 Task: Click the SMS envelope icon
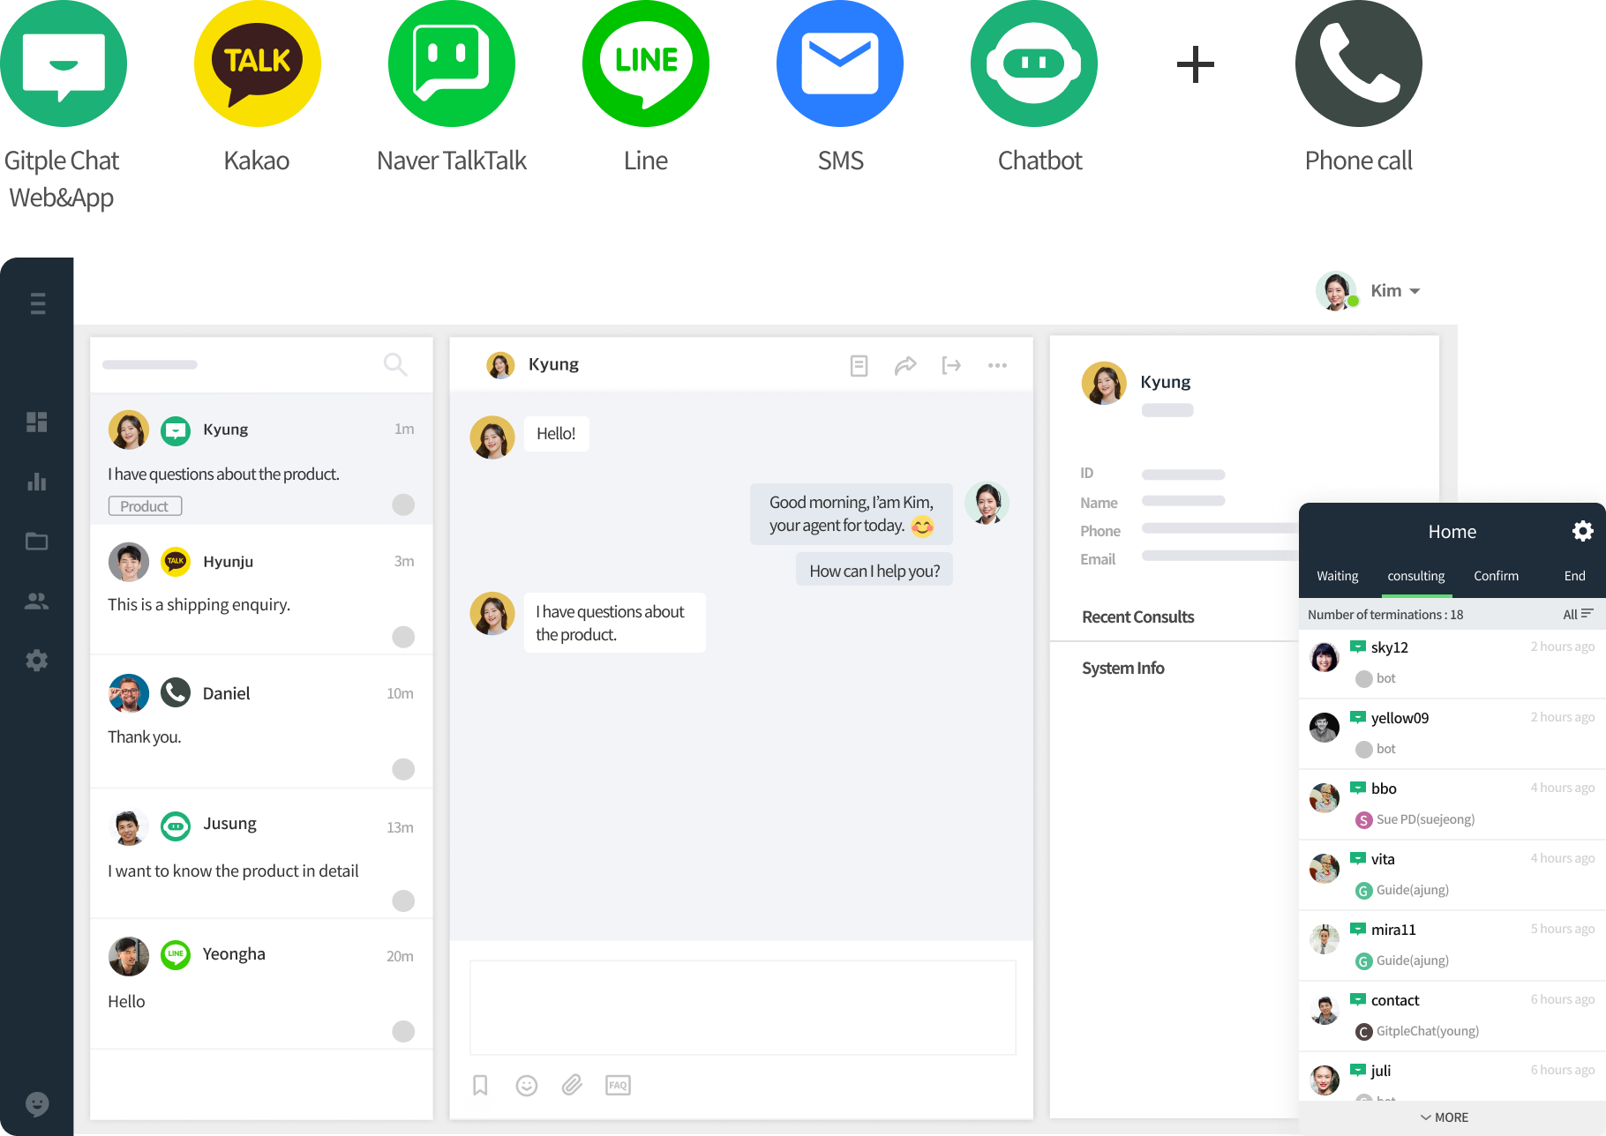pos(840,64)
